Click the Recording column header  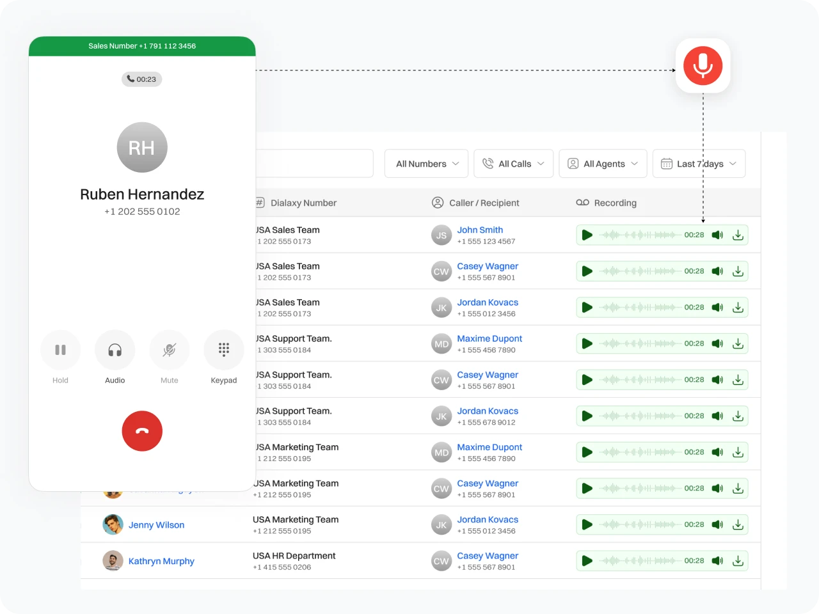click(614, 203)
